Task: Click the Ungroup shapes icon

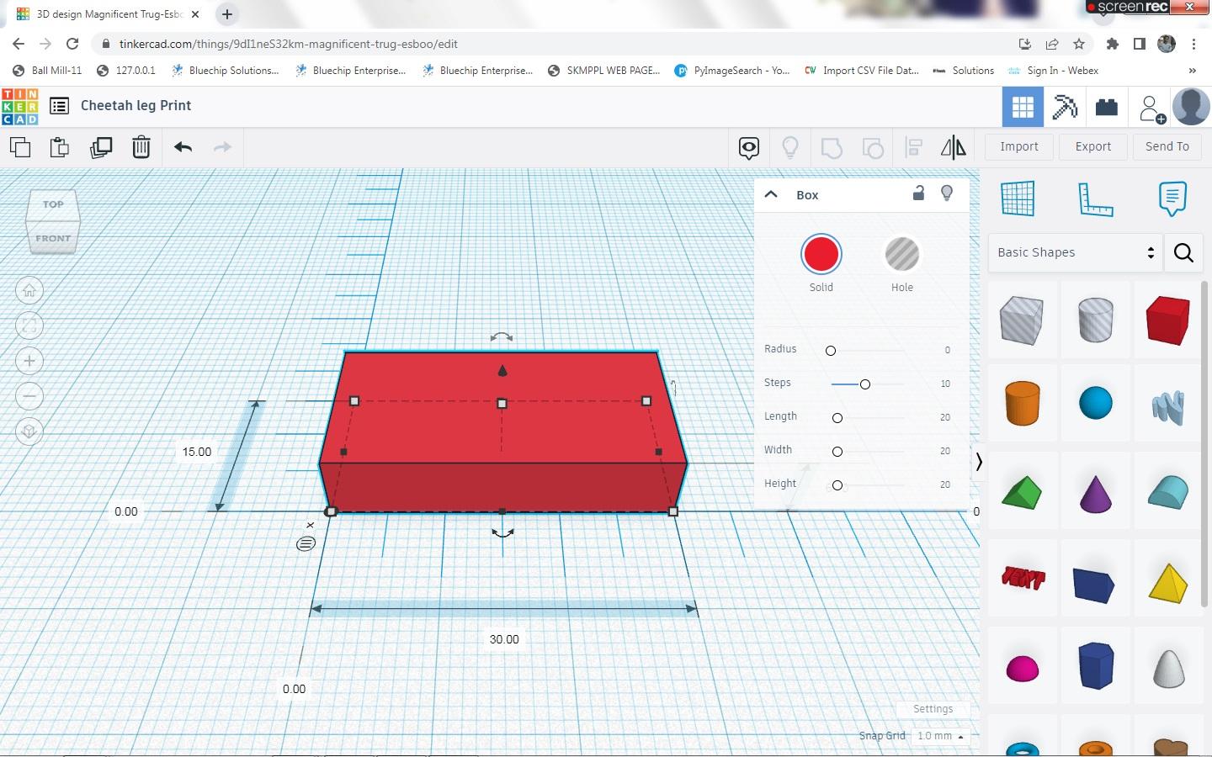Action: [873, 148]
